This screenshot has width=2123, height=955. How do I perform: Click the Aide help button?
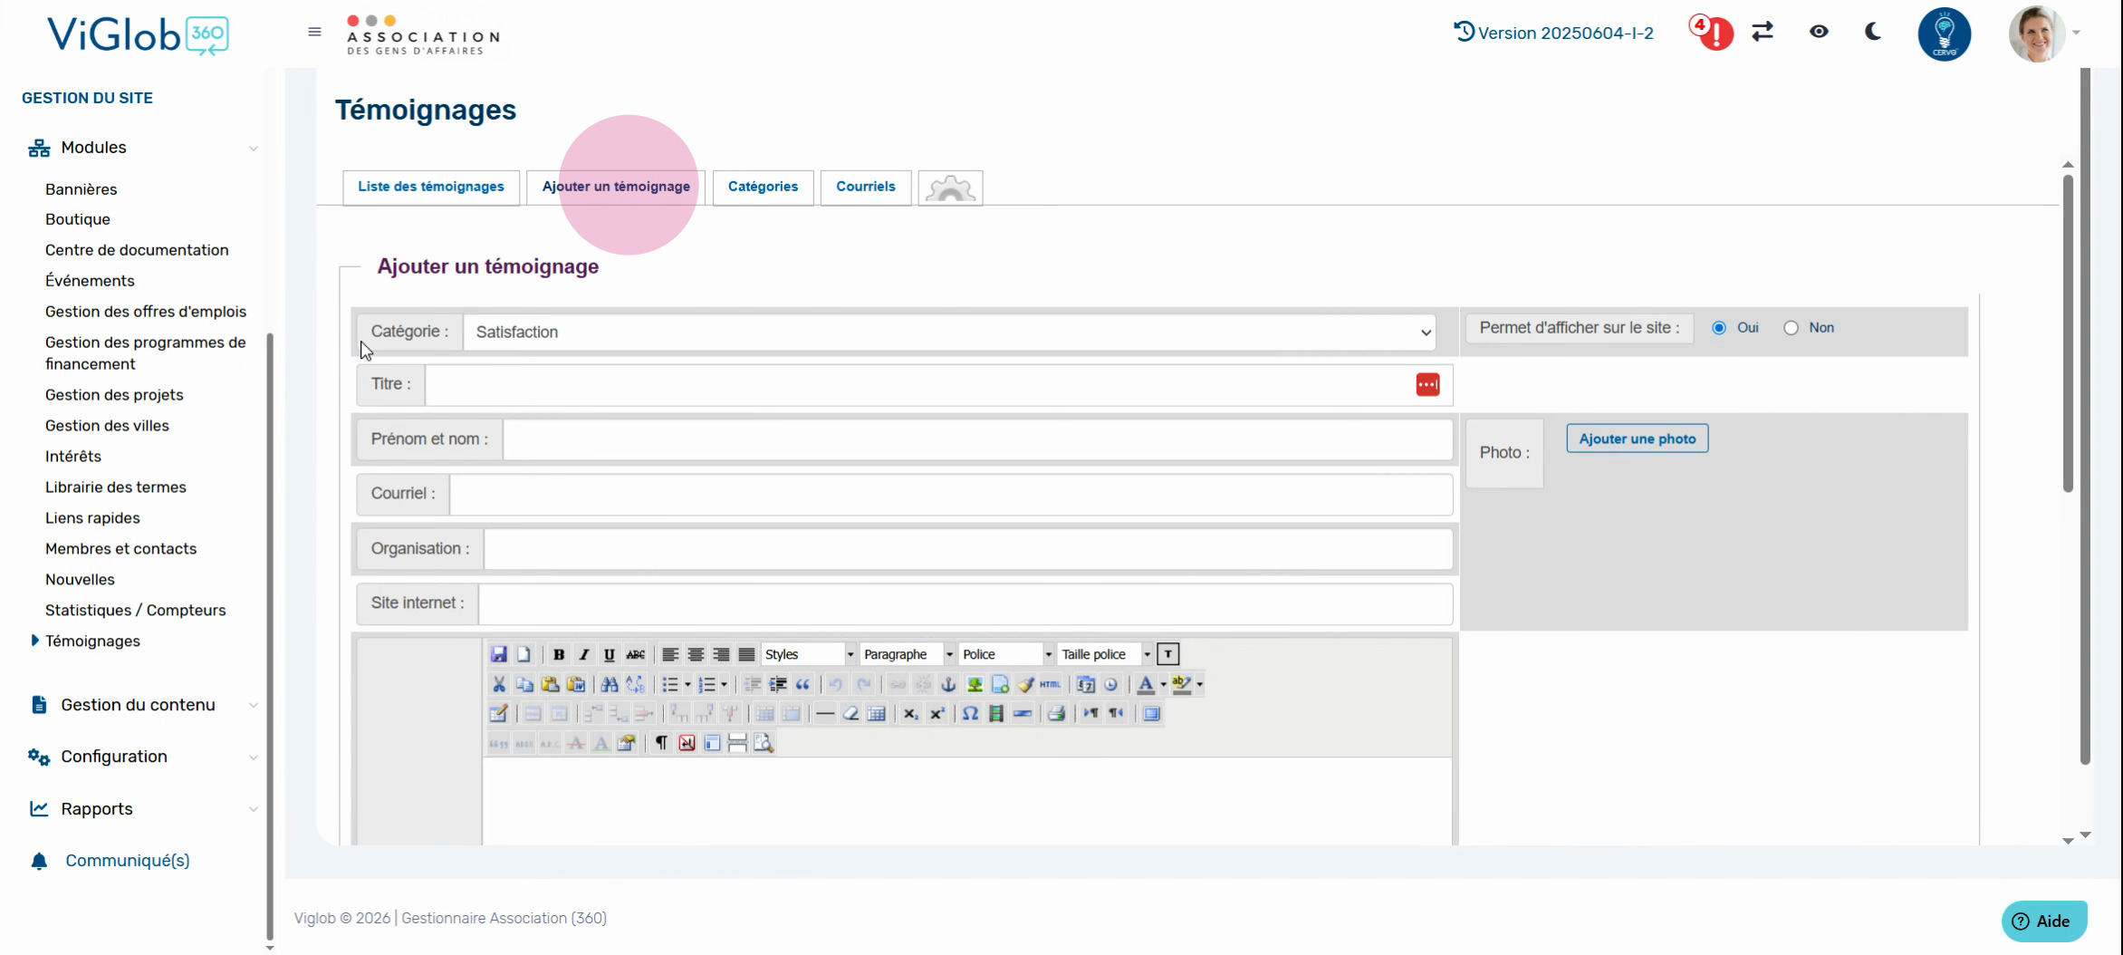[x=2044, y=921]
